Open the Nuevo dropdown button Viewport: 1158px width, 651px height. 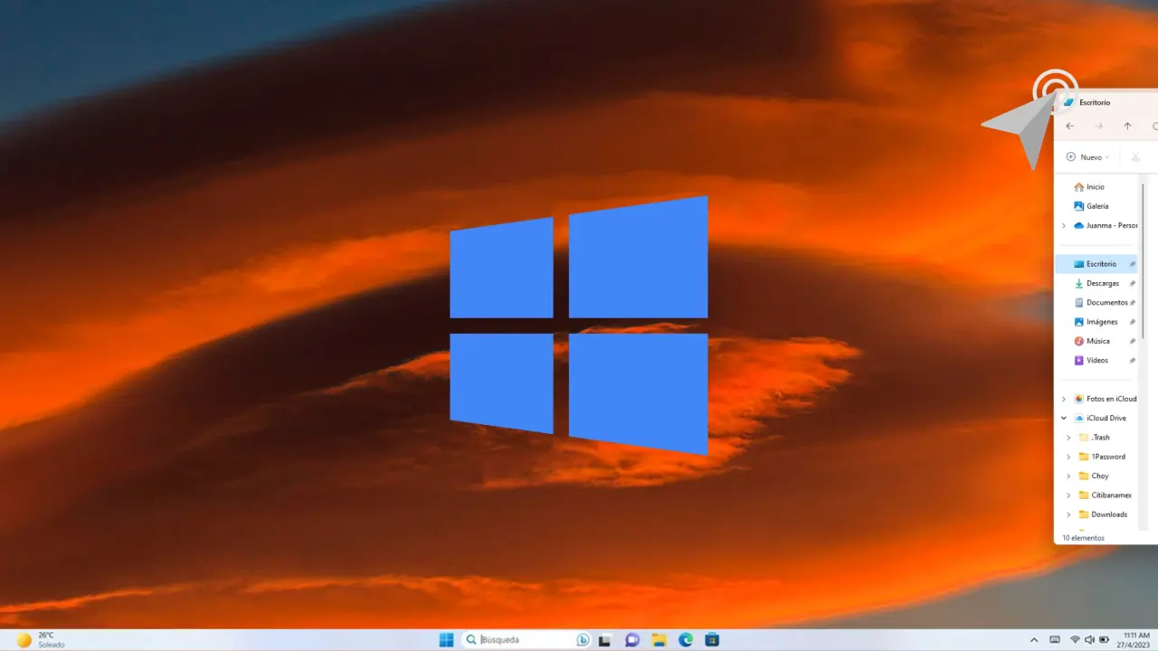[x=1087, y=157]
